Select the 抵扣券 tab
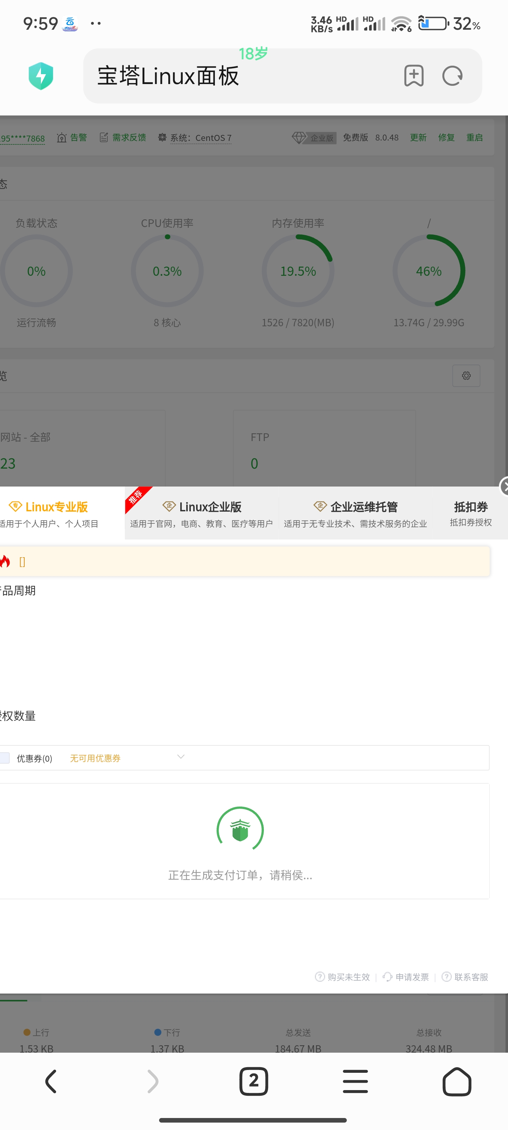The height and width of the screenshot is (1130, 508). pos(471,513)
